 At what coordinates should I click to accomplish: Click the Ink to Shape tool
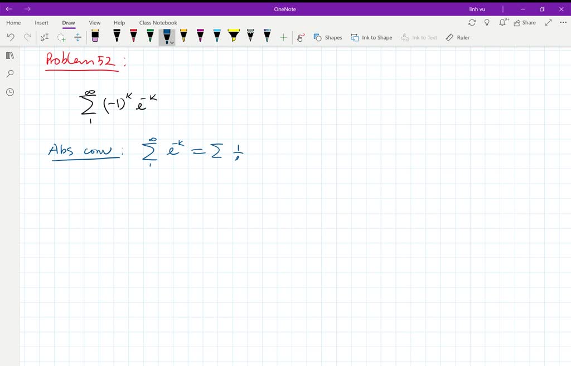pyautogui.click(x=371, y=37)
